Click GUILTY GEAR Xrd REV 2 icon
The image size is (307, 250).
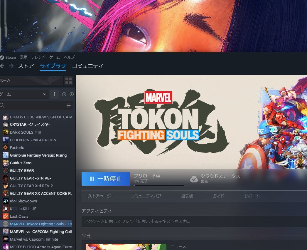click(6, 186)
